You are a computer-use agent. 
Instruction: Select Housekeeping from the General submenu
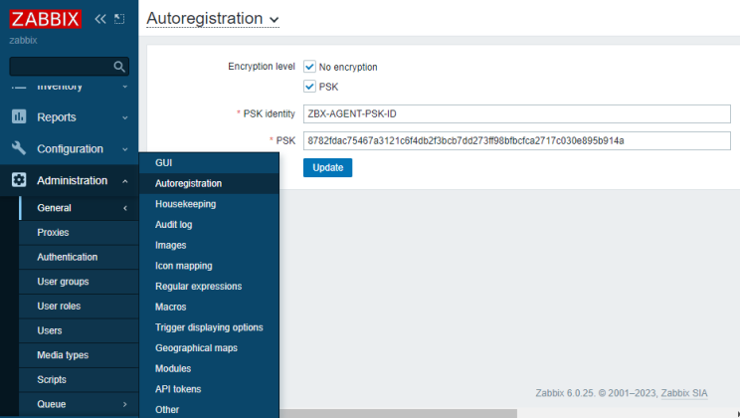tap(185, 204)
